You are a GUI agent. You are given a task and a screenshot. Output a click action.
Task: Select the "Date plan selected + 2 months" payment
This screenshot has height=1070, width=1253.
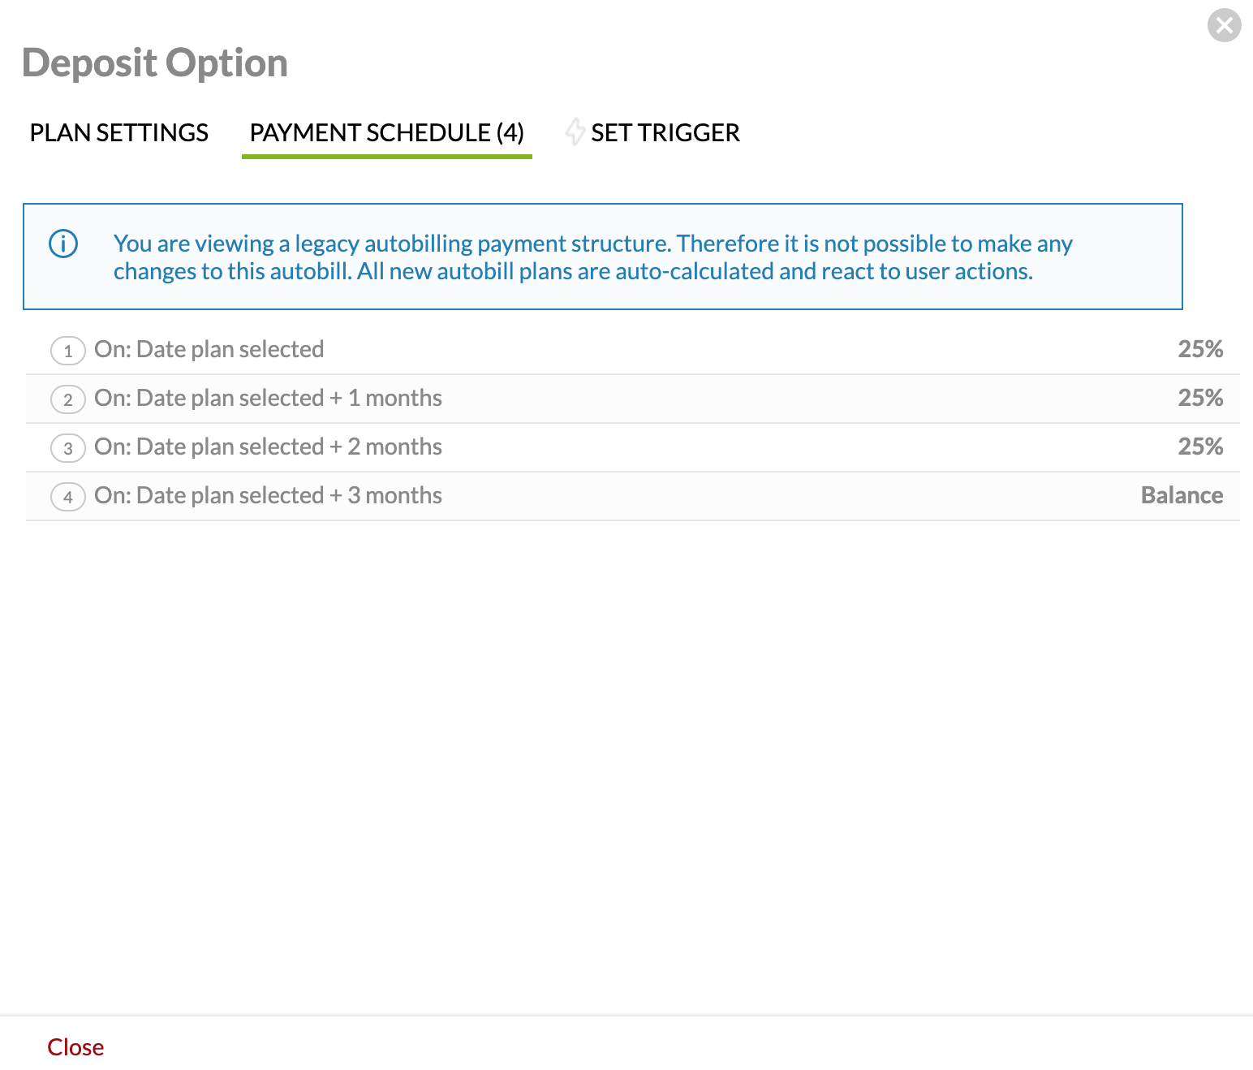click(269, 447)
